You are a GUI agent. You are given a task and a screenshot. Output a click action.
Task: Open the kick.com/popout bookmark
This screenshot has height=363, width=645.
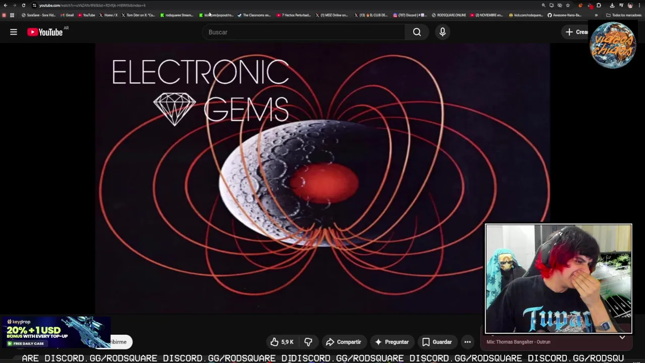(x=216, y=15)
